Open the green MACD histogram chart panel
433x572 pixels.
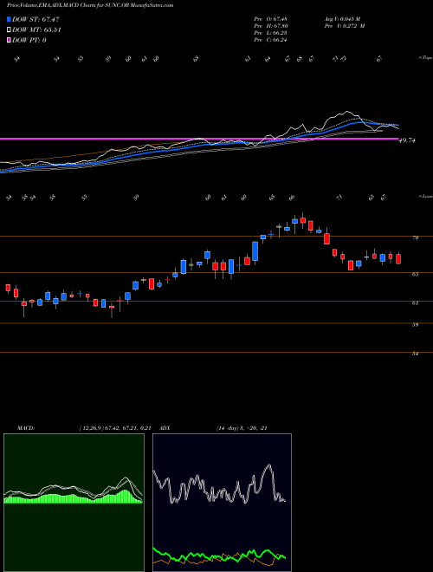coord(74,503)
